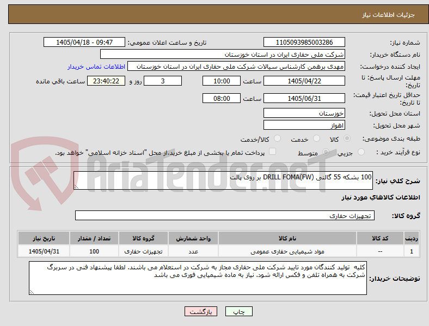The height and width of the screenshot is (326, 429).
Task: Click the remaining days field showing 3
Action: coord(163,81)
